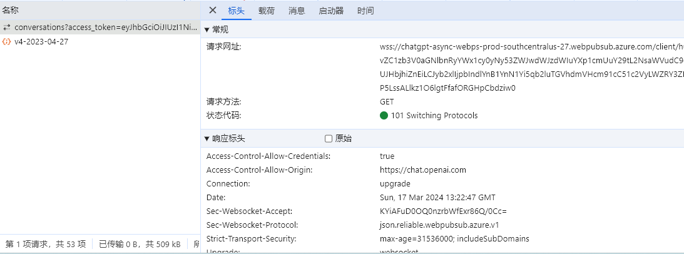This screenshot has height=254, width=684.
Task: Click the request count in status bar
Action: (46, 244)
